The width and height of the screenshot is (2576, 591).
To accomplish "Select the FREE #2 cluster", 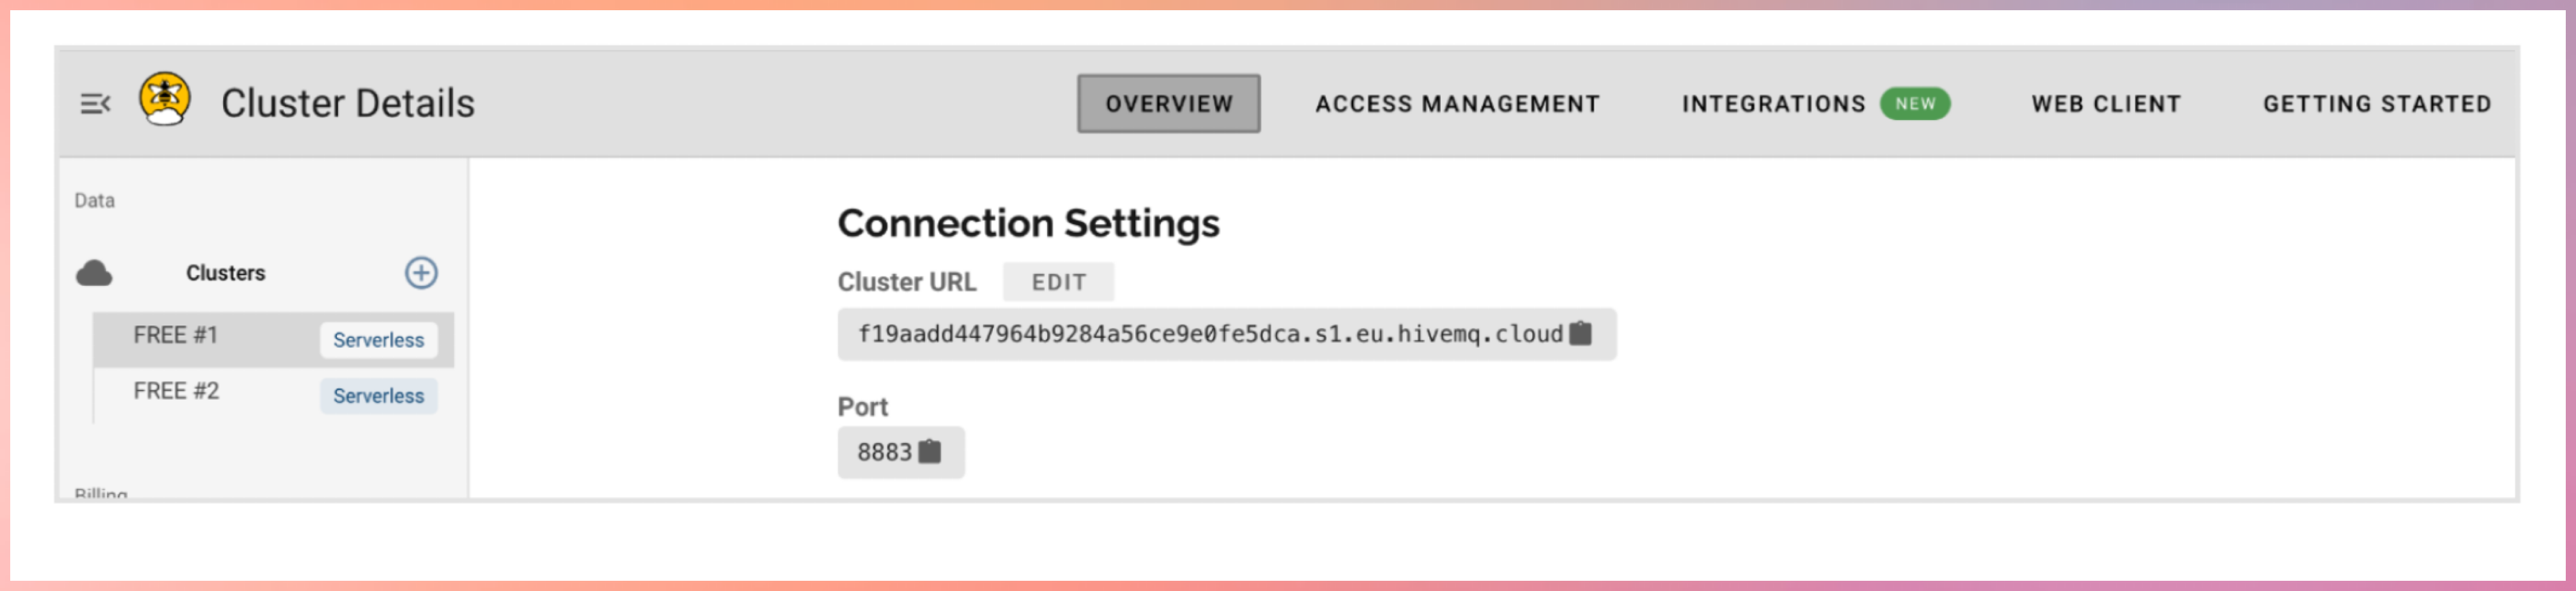I will (x=176, y=391).
